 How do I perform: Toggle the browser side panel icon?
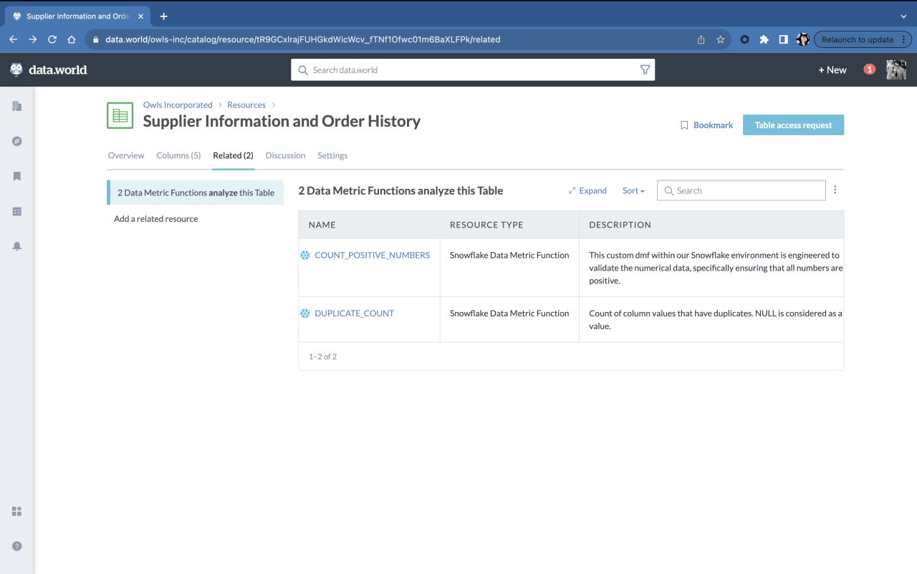coord(784,39)
